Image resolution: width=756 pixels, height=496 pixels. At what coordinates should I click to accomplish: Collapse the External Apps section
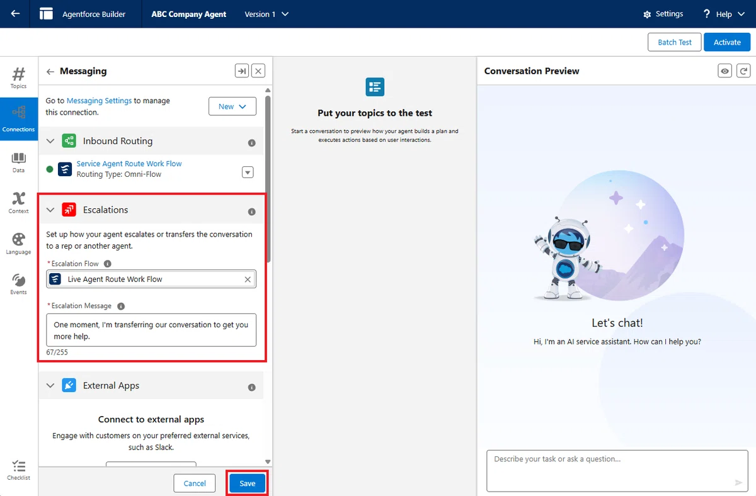51,385
